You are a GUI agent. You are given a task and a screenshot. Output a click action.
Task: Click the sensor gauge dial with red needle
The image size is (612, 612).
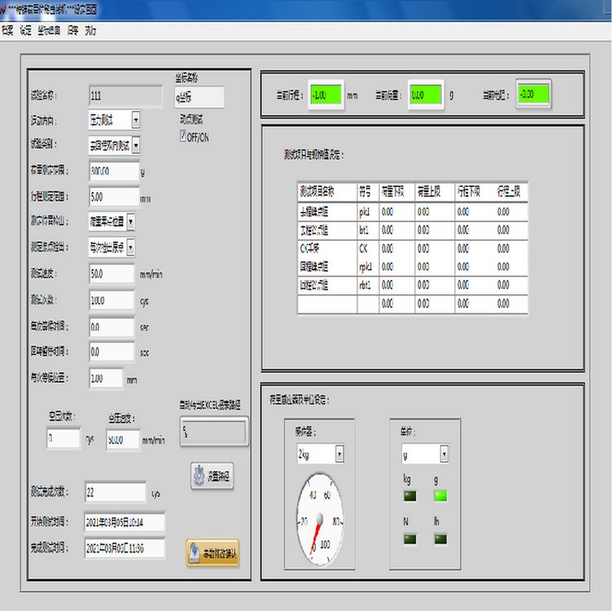[320, 519]
